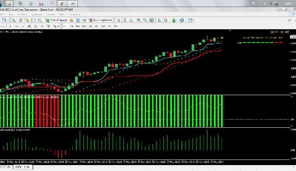The image size is (296, 171).
Task: Switch timeframe to M30
Action: (x=84, y=26)
